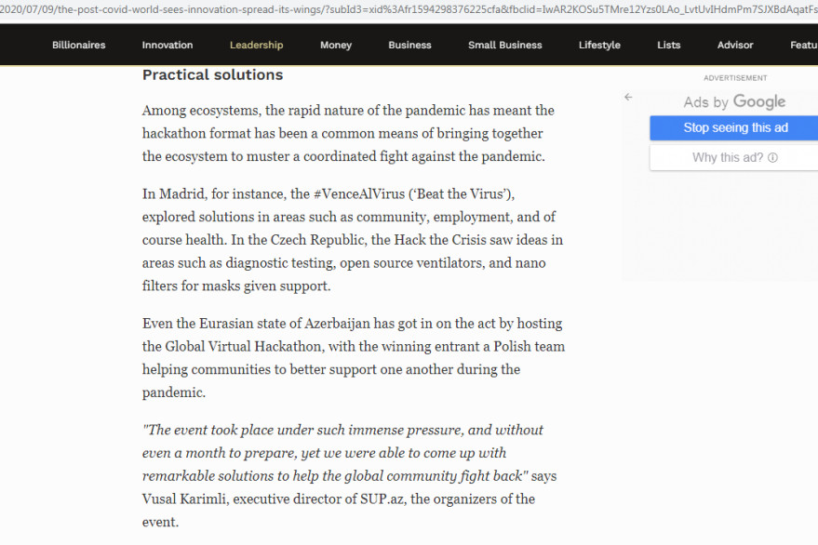
Task: Click the name 'Vusal Karimli'
Action: (x=184, y=499)
